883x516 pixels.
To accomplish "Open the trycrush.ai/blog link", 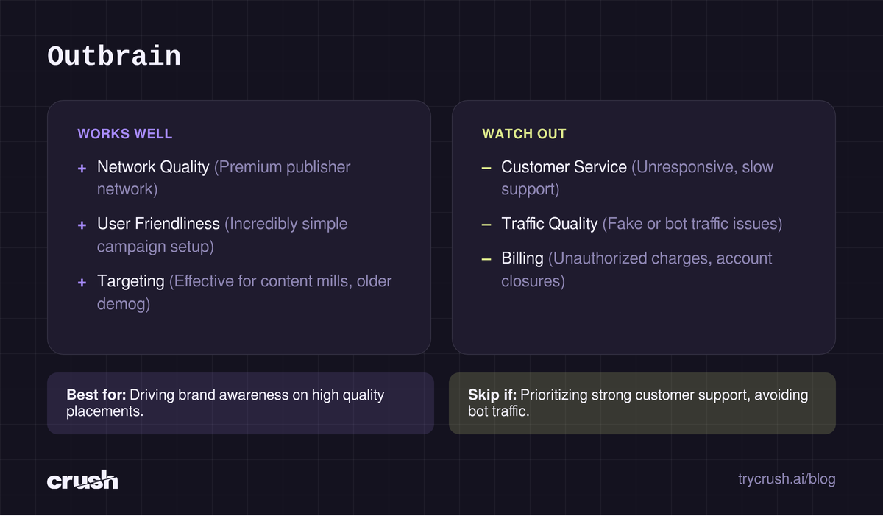I will (787, 479).
